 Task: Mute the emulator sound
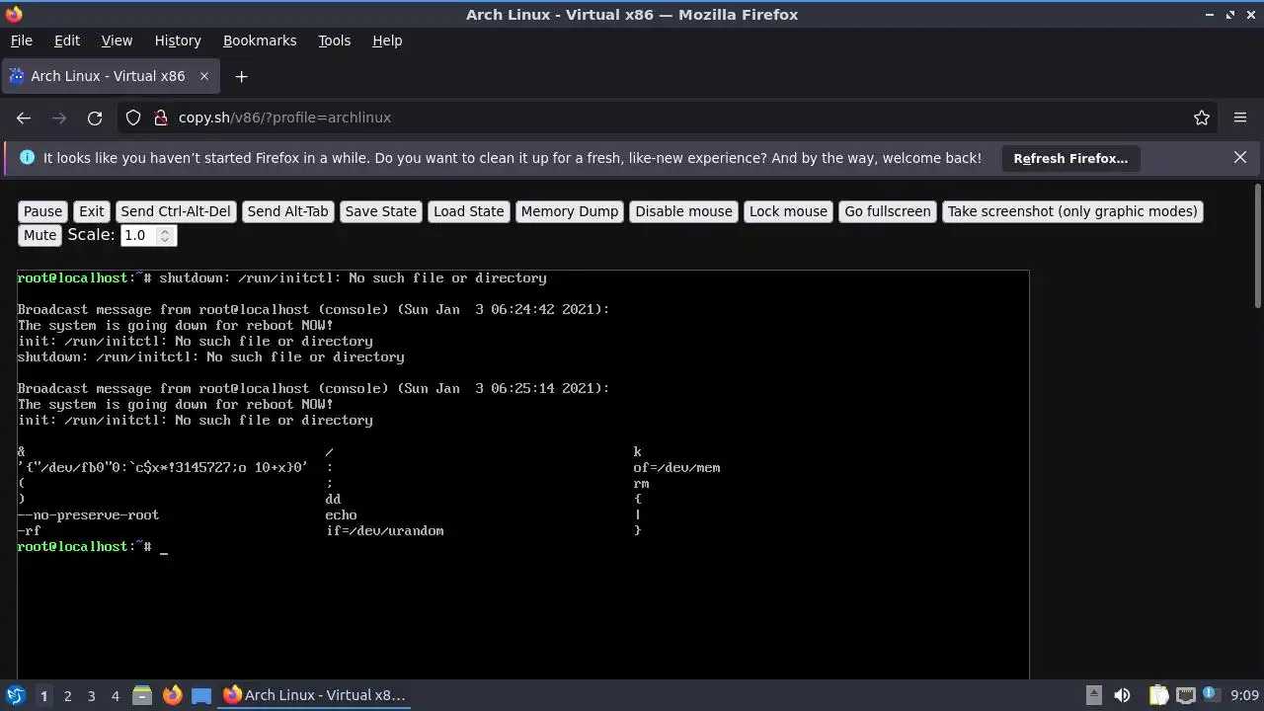[x=39, y=235]
